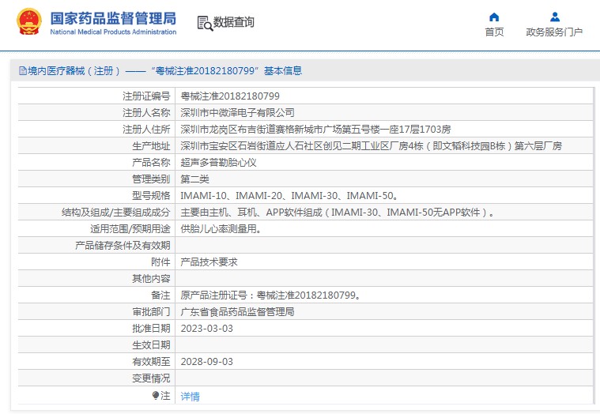Click attachment value 产品技术要求
Image resolution: width=600 pixels, height=414 pixels.
pos(209,262)
